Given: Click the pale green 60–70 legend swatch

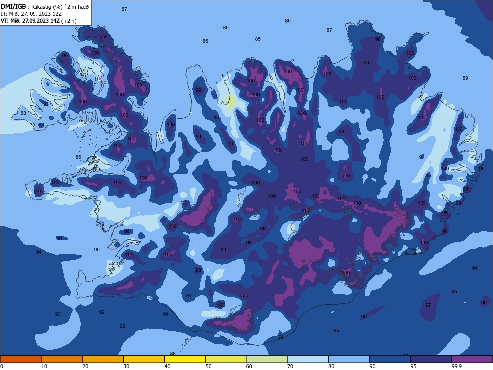Looking at the screenshot, I should [267, 359].
